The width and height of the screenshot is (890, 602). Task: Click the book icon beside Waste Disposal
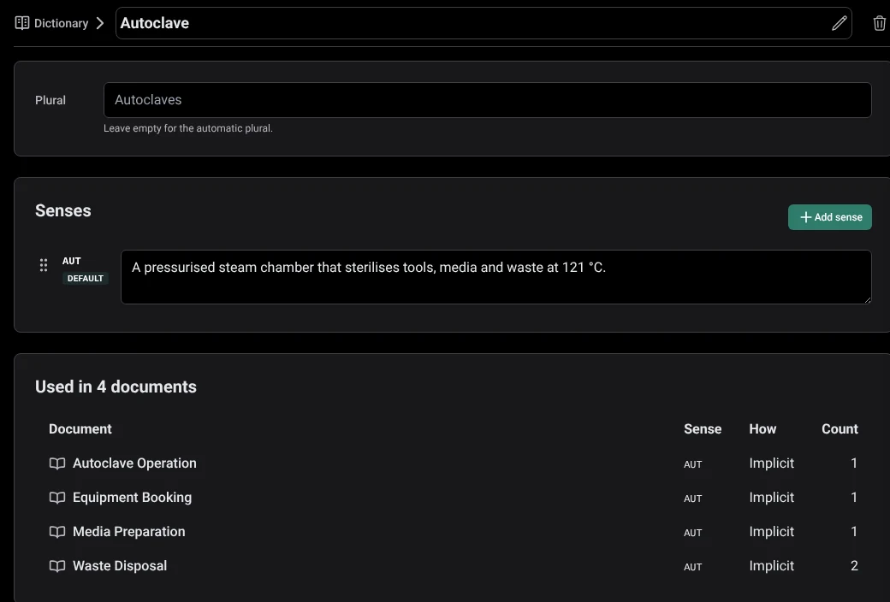click(57, 566)
